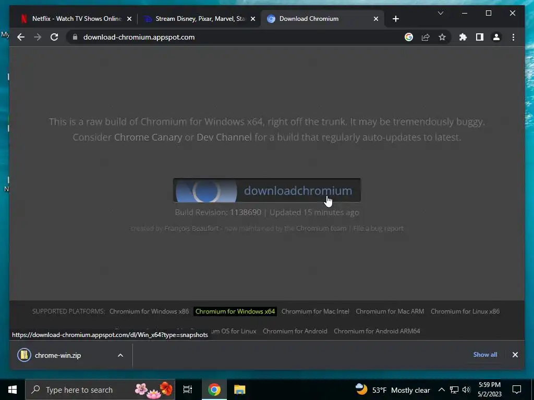The width and height of the screenshot is (534, 400).
Task: Bookmark this page with the star icon
Action: [442, 37]
